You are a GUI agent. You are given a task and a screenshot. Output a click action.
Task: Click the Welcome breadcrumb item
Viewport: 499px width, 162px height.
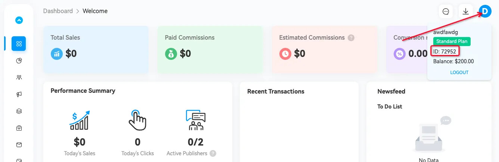[95, 11]
